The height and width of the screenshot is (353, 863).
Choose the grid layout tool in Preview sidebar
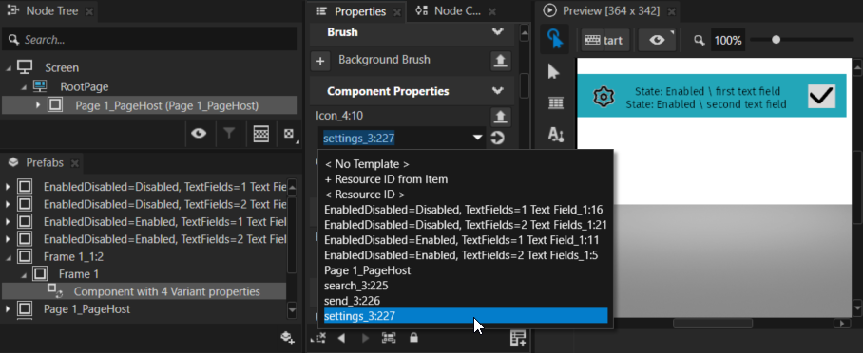555,102
